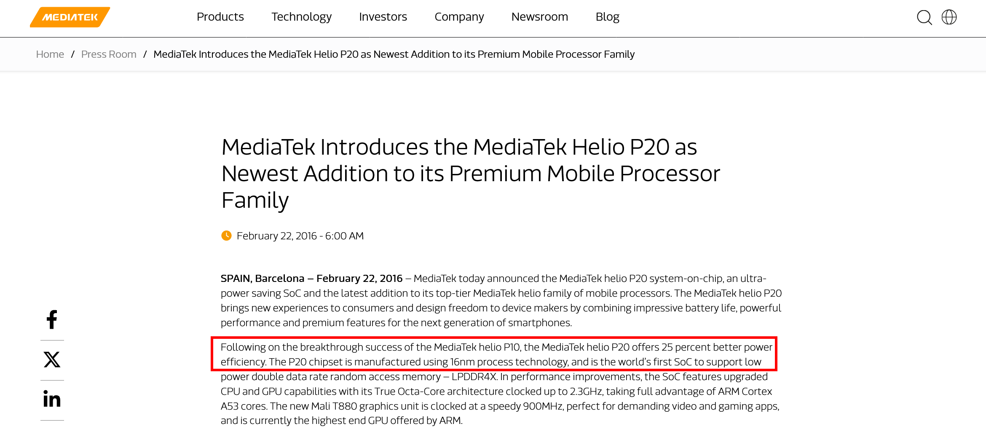The width and height of the screenshot is (986, 429).
Task: Open the Technology menu
Action: pos(301,17)
